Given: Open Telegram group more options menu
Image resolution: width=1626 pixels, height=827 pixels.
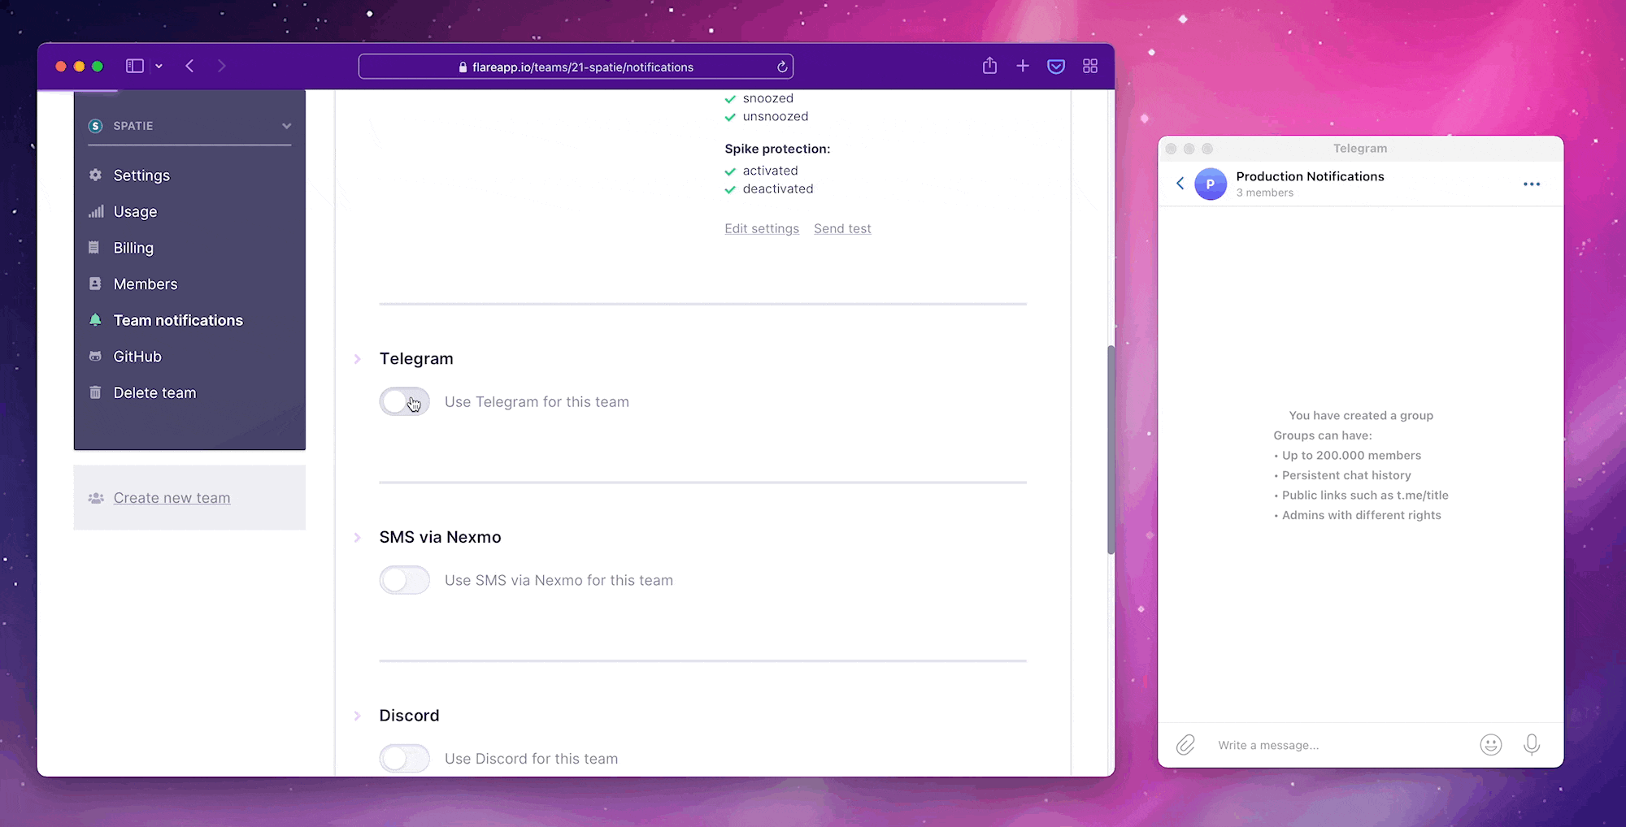Looking at the screenshot, I should point(1532,184).
